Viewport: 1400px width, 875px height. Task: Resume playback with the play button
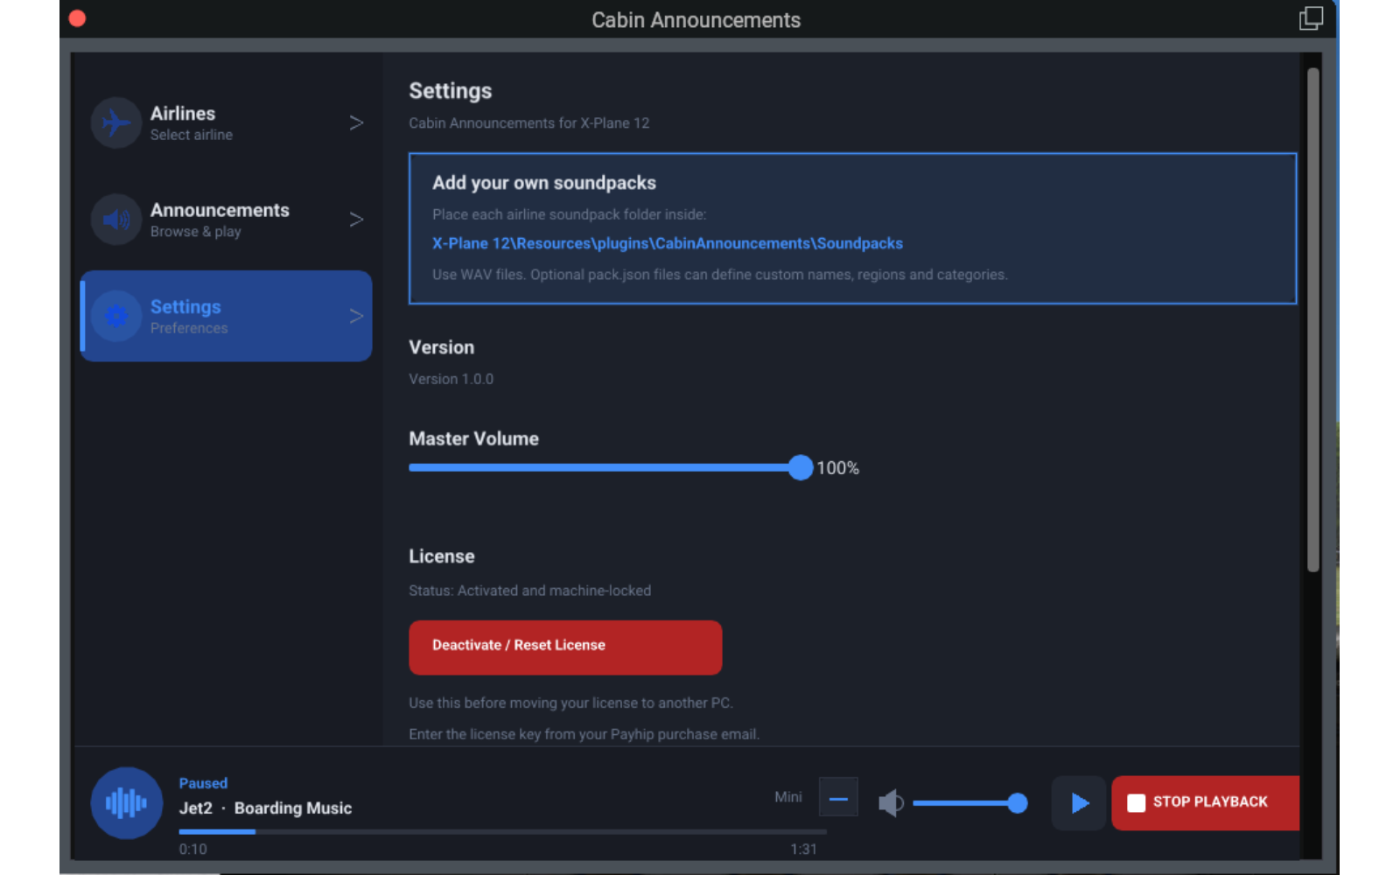point(1079,802)
